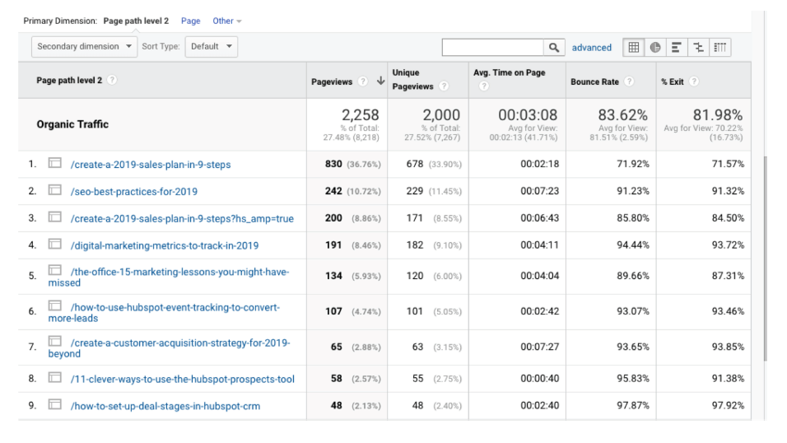Open help tooltip for Avg. Time on Page

484,86
